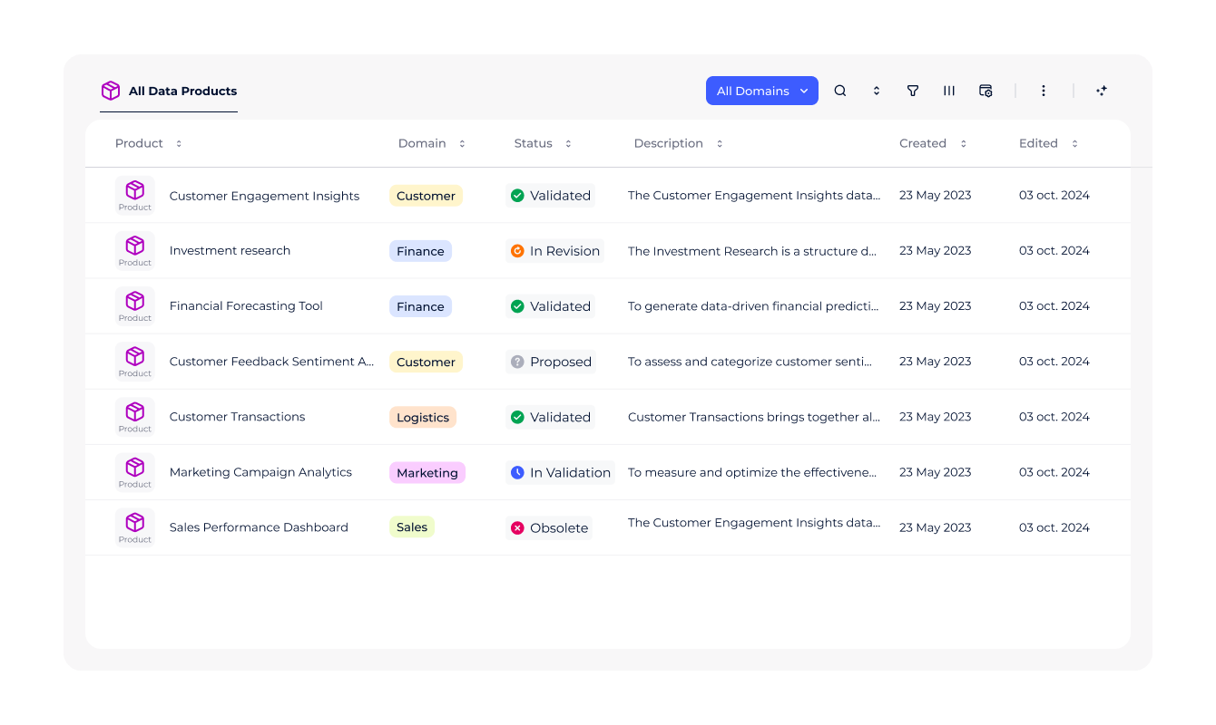Select the All Data Products tab
This screenshot has width=1216, height=725.
(x=169, y=91)
